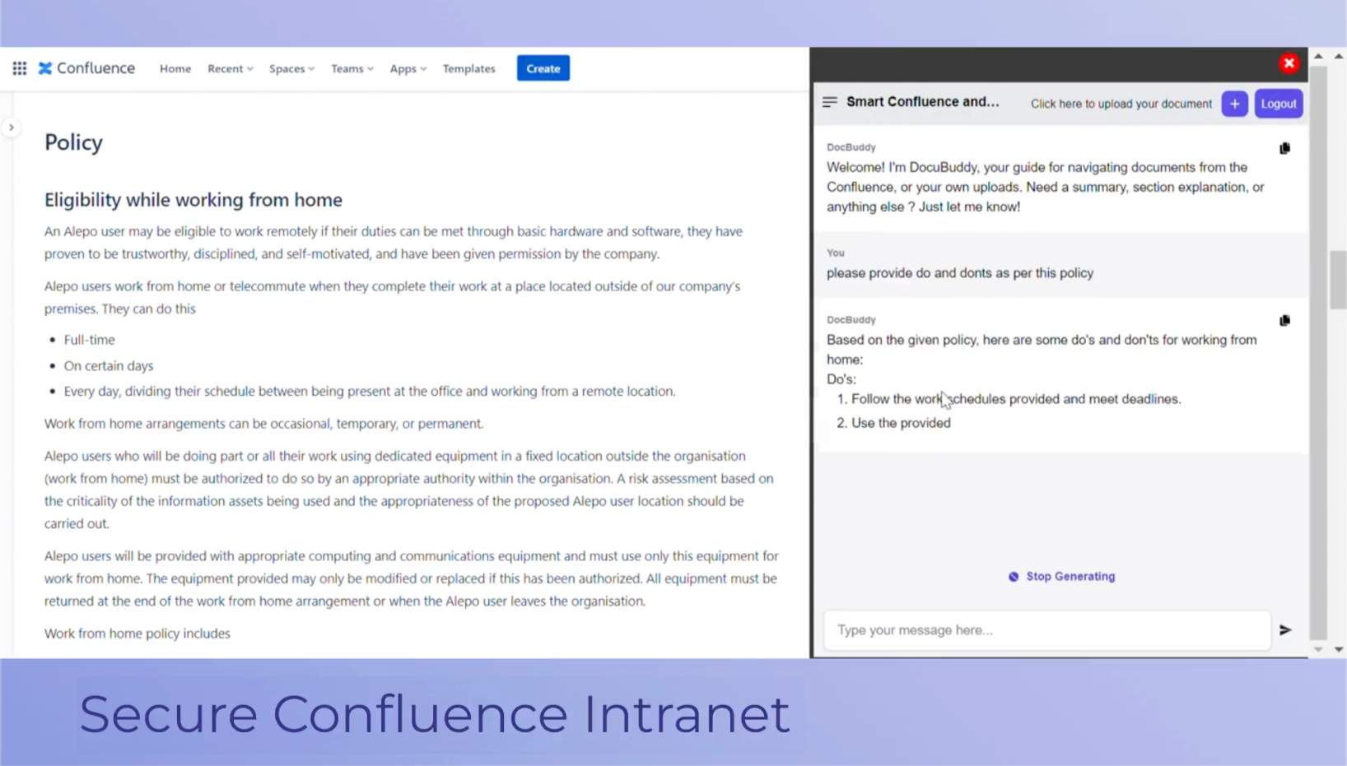The width and height of the screenshot is (1347, 766).
Task: Open the Teams dropdown
Action: [352, 68]
